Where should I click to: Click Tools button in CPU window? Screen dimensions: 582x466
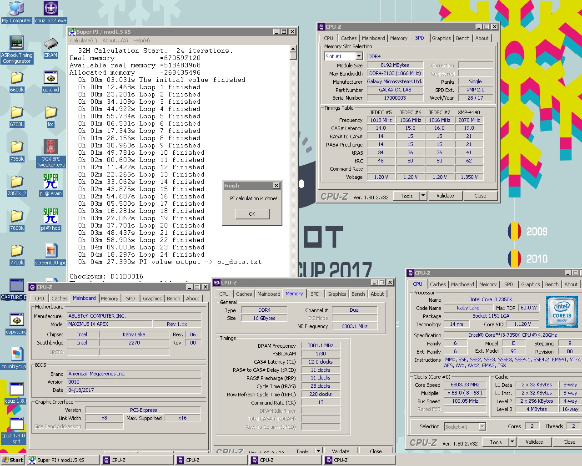coord(496,442)
